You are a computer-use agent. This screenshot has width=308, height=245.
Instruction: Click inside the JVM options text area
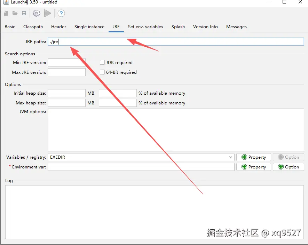click(176, 130)
